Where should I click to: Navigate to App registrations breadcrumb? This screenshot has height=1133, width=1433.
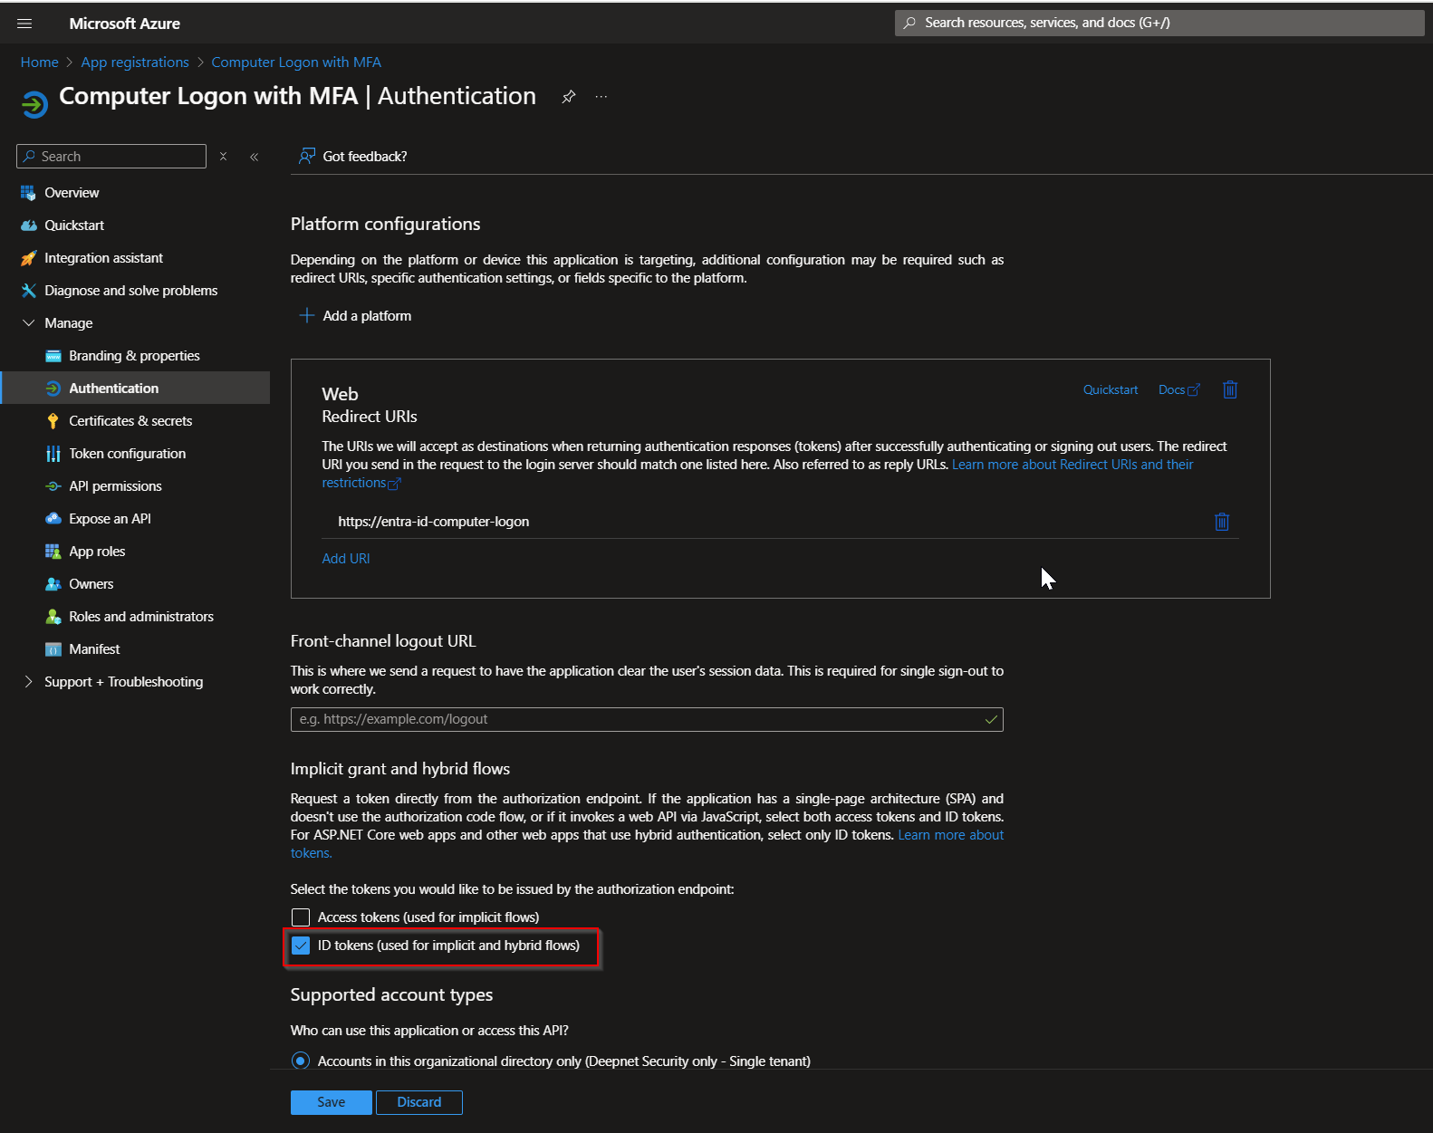(135, 62)
